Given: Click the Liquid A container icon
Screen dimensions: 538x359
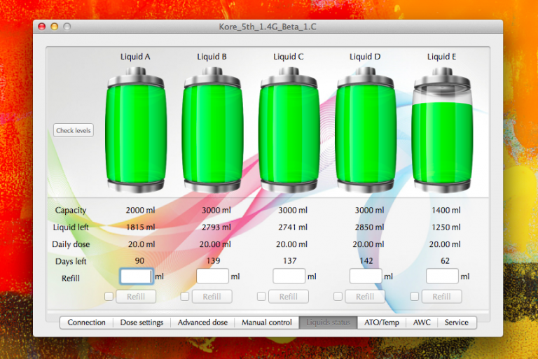Looking at the screenshot, I should 135,129.
